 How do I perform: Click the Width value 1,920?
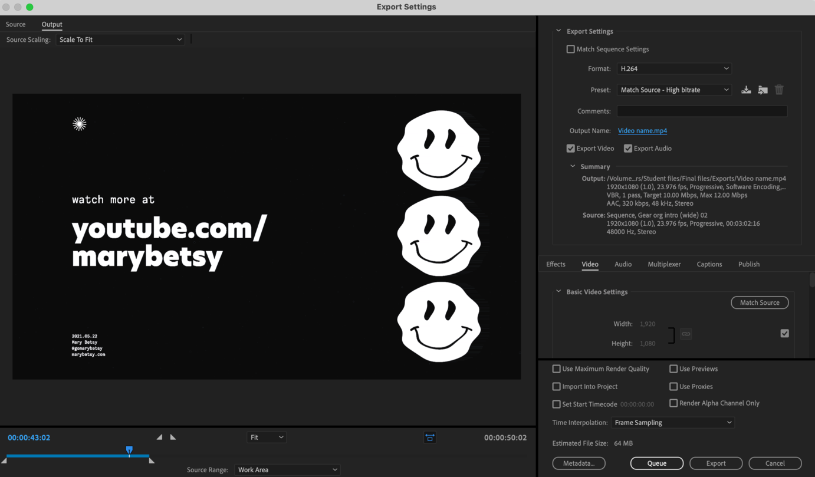point(648,324)
